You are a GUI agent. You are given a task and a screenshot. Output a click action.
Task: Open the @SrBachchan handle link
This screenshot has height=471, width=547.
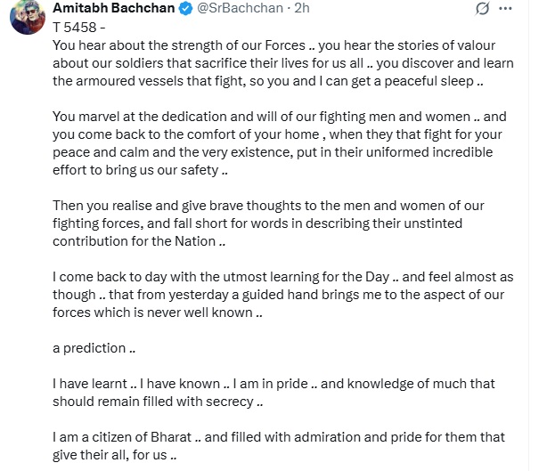coord(240,8)
